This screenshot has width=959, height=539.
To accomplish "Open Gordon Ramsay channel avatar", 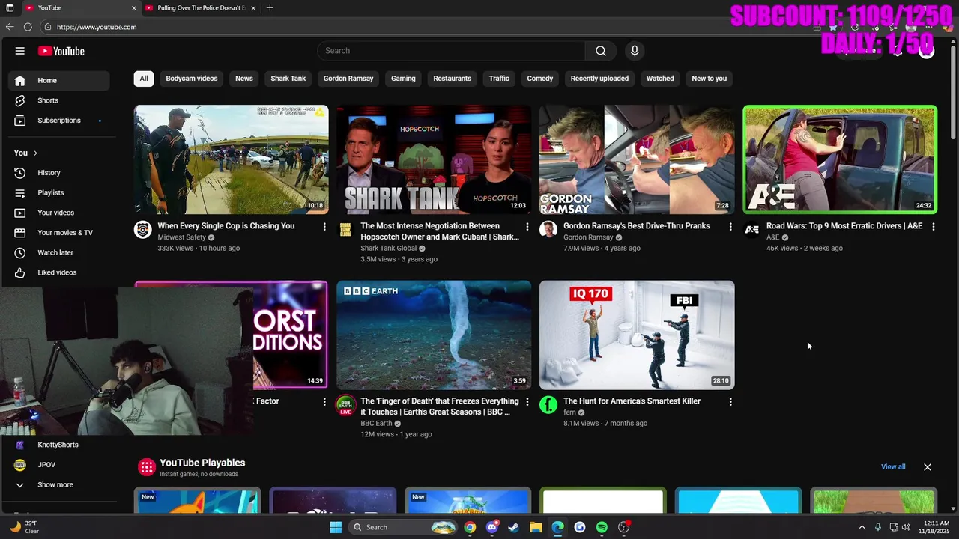I will [548, 230].
